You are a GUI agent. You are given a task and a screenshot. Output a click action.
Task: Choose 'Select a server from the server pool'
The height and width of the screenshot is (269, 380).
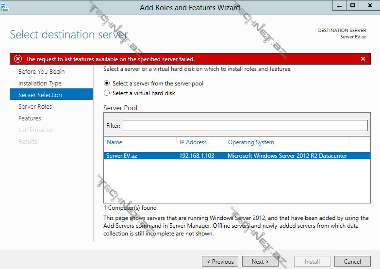click(107, 84)
